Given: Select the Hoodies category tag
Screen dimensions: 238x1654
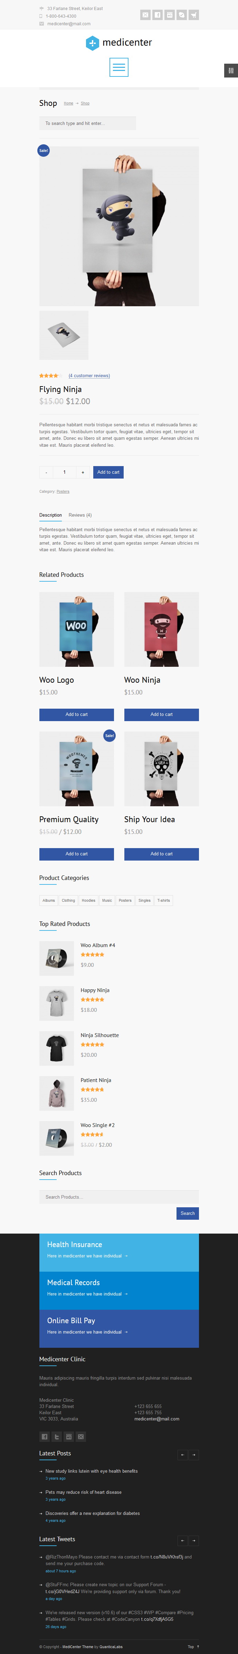Looking at the screenshot, I should pyautogui.click(x=88, y=900).
